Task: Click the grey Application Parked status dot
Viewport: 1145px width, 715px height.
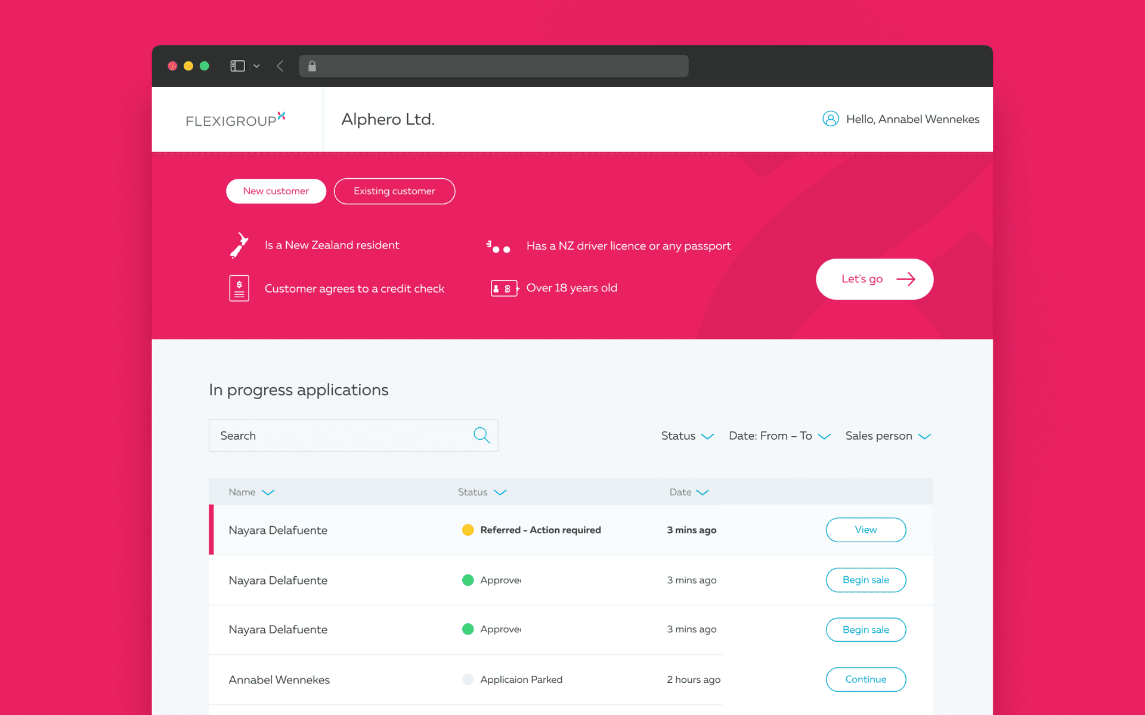Action: coord(468,679)
